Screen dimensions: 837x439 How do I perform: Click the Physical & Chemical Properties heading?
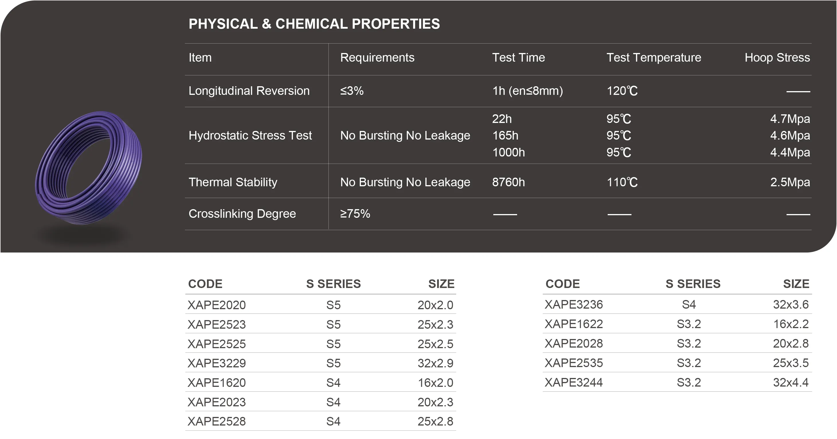pos(314,24)
